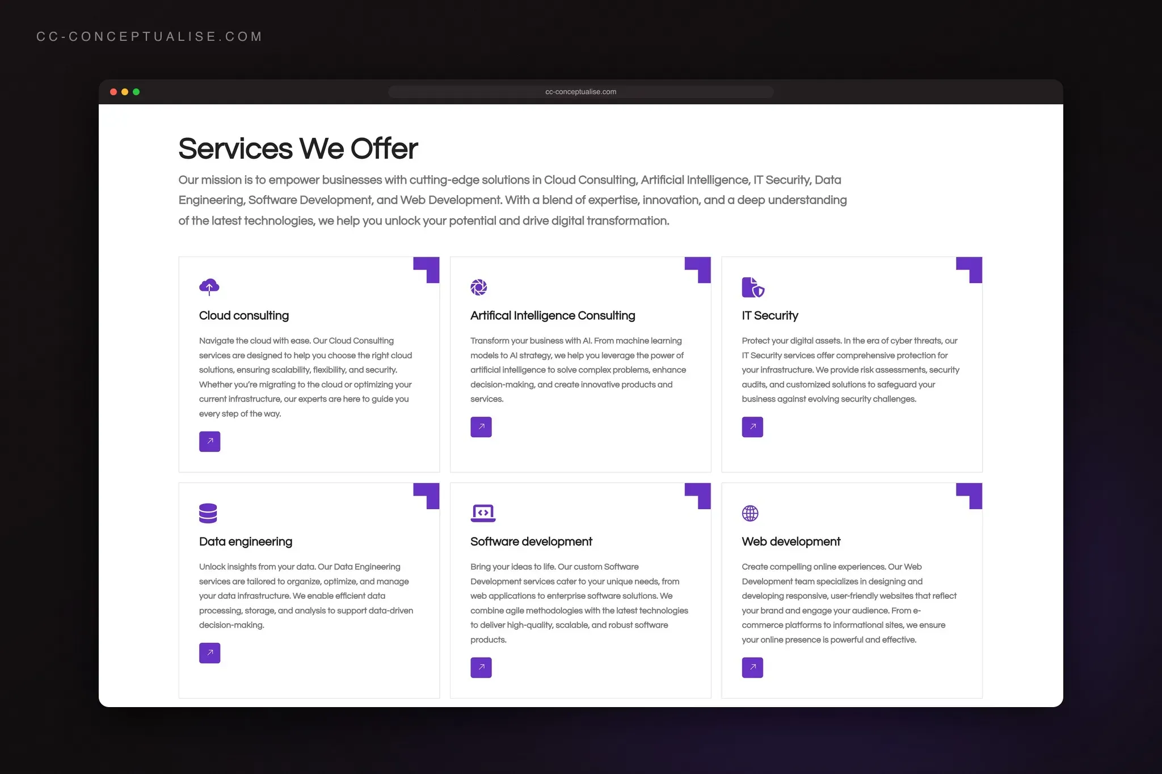Select the Data engineering card title
Viewport: 1162px width, 774px height.
click(246, 542)
